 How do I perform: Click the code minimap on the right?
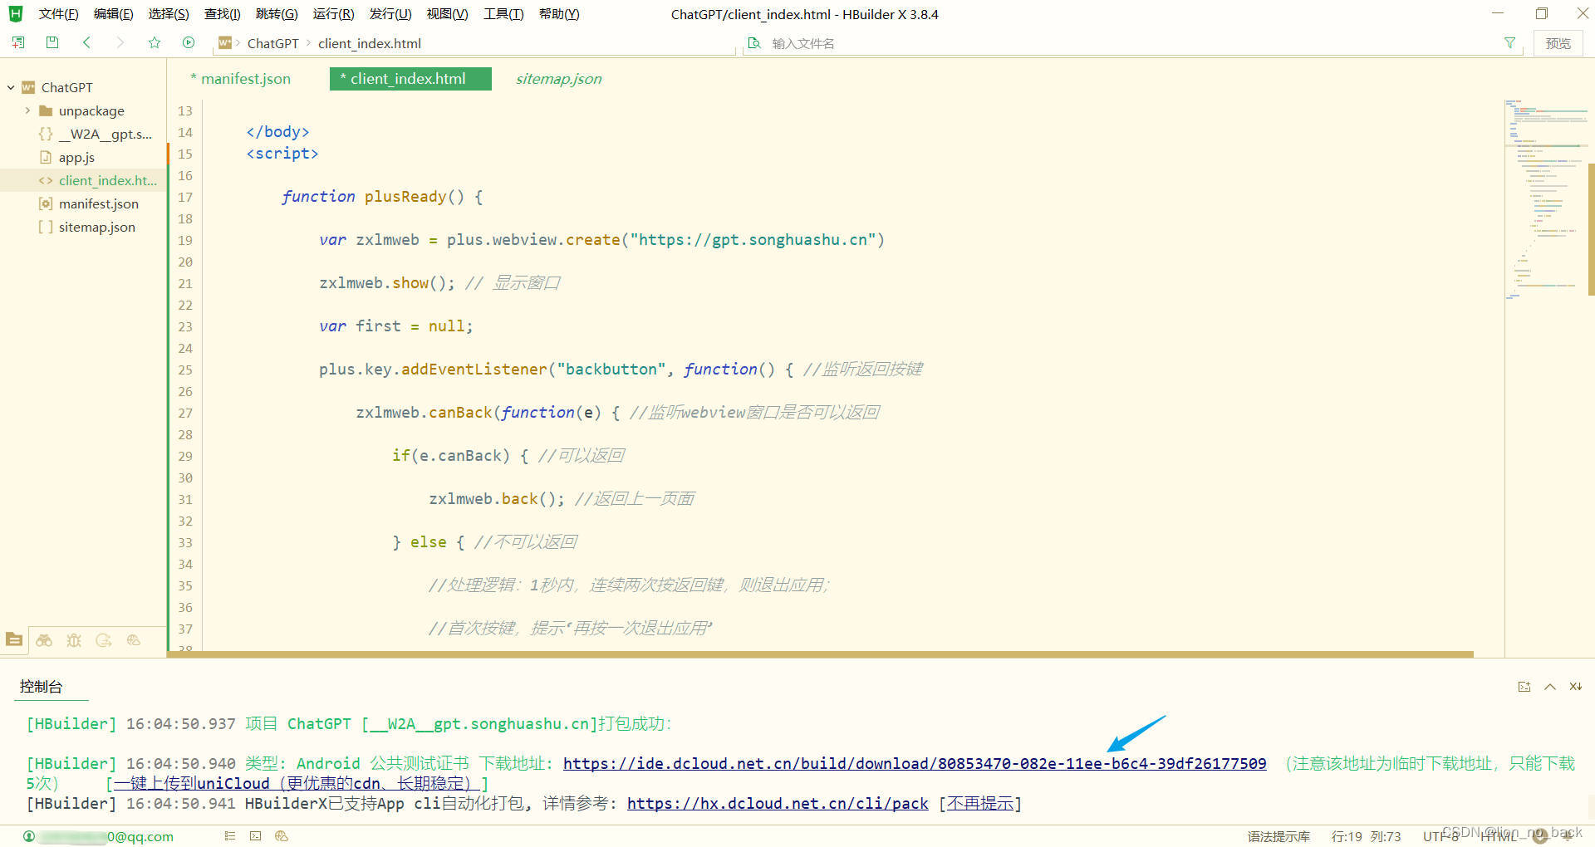[1545, 199]
